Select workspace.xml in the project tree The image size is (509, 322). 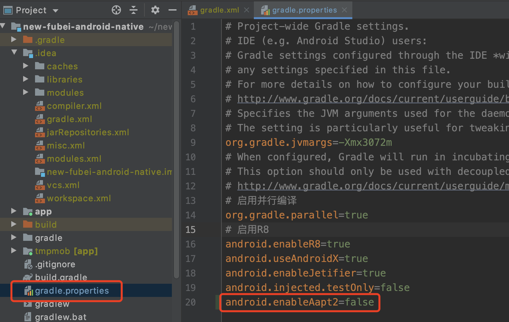tap(79, 198)
